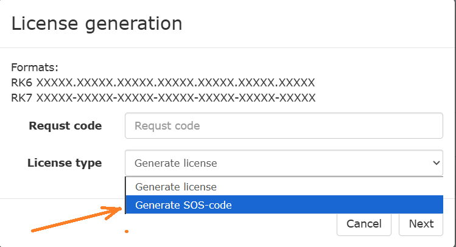Click the Requst code placeholder text
The width and height of the screenshot is (456, 247).
(x=167, y=126)
